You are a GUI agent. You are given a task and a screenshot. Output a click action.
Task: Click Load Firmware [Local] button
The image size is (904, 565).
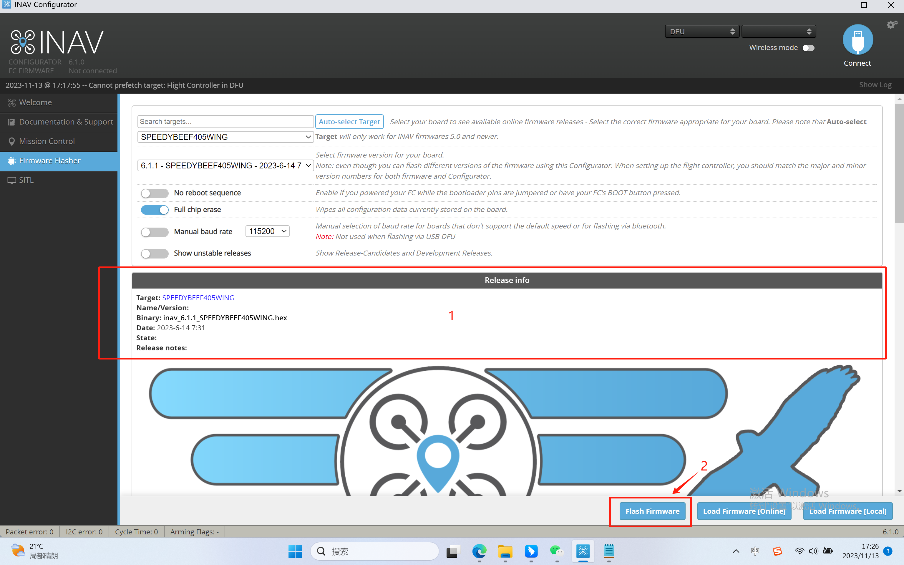(847, 511)
